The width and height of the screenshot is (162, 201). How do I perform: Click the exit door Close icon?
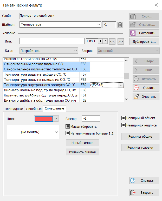pos(133,193)
